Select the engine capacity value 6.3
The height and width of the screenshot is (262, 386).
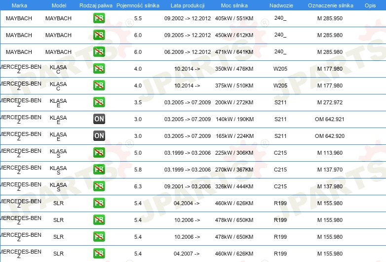tap(138, 186)
